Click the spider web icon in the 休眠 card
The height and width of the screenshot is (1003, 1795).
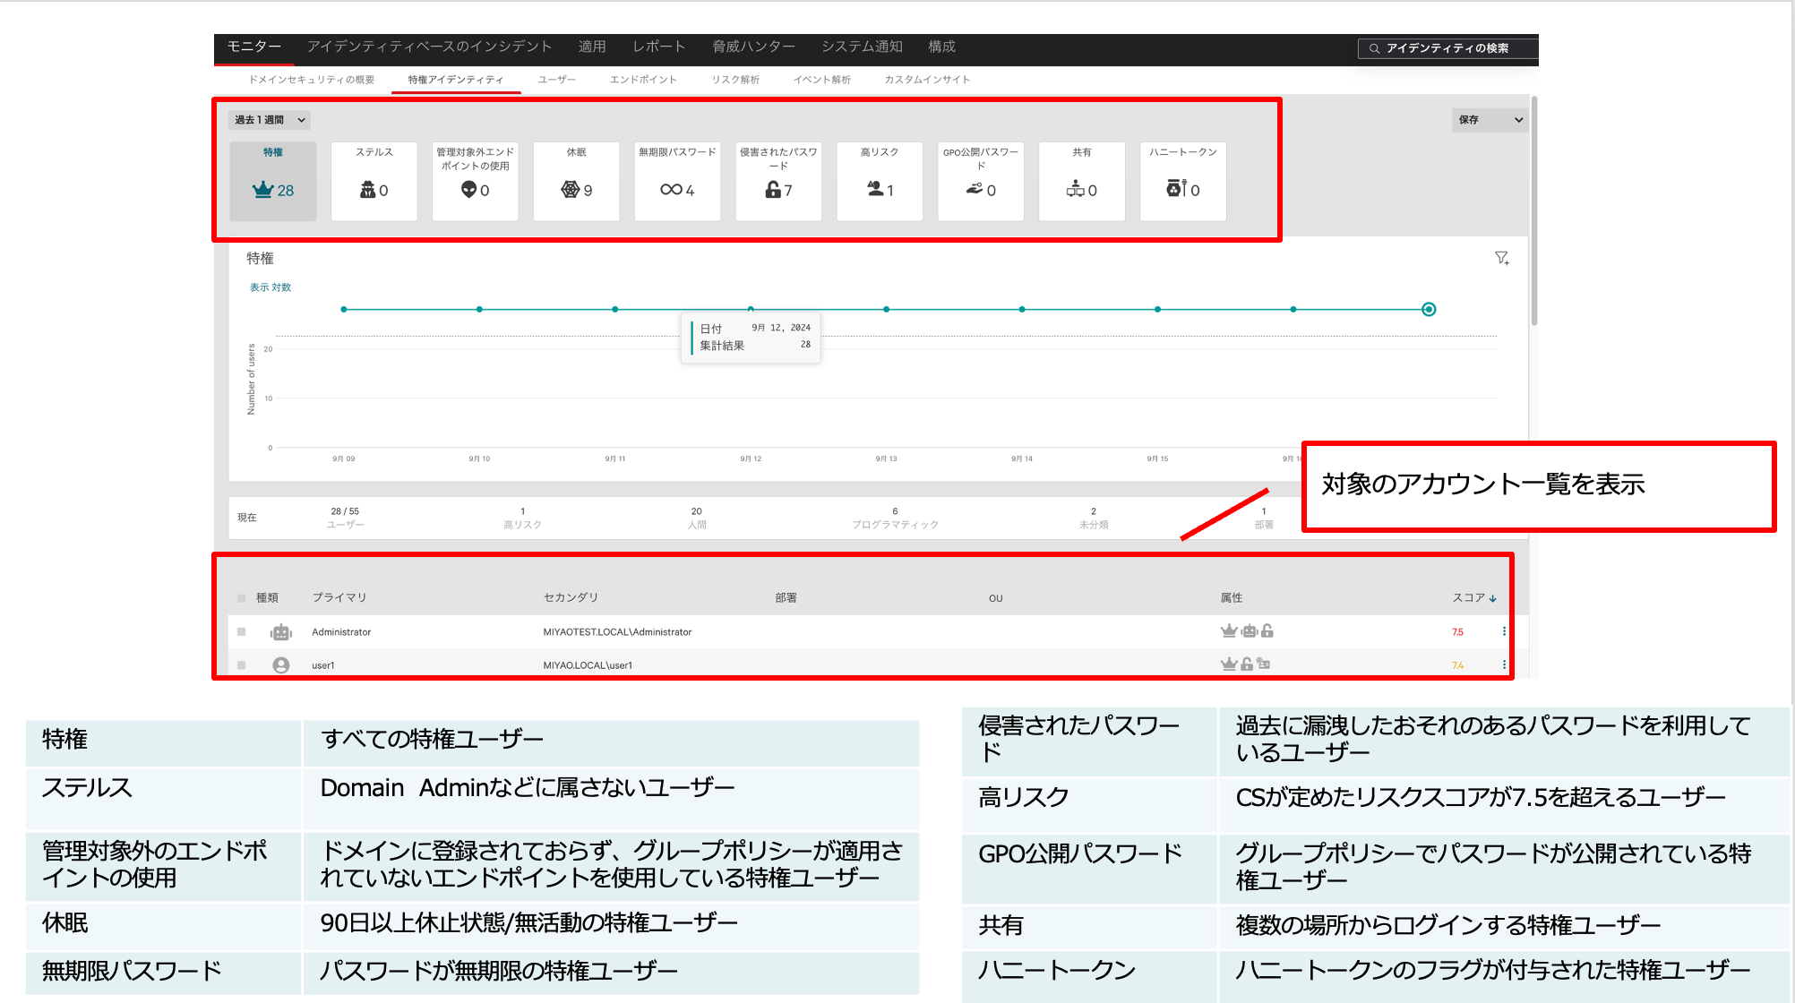[571, 189]
